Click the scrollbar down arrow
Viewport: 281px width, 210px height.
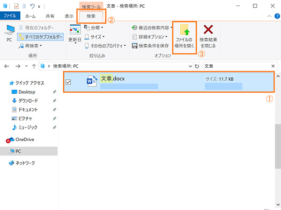tap(278, 205)
